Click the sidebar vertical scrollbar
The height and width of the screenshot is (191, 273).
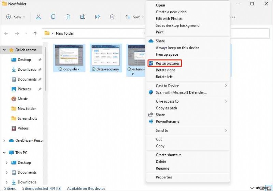tap(45, 69)
